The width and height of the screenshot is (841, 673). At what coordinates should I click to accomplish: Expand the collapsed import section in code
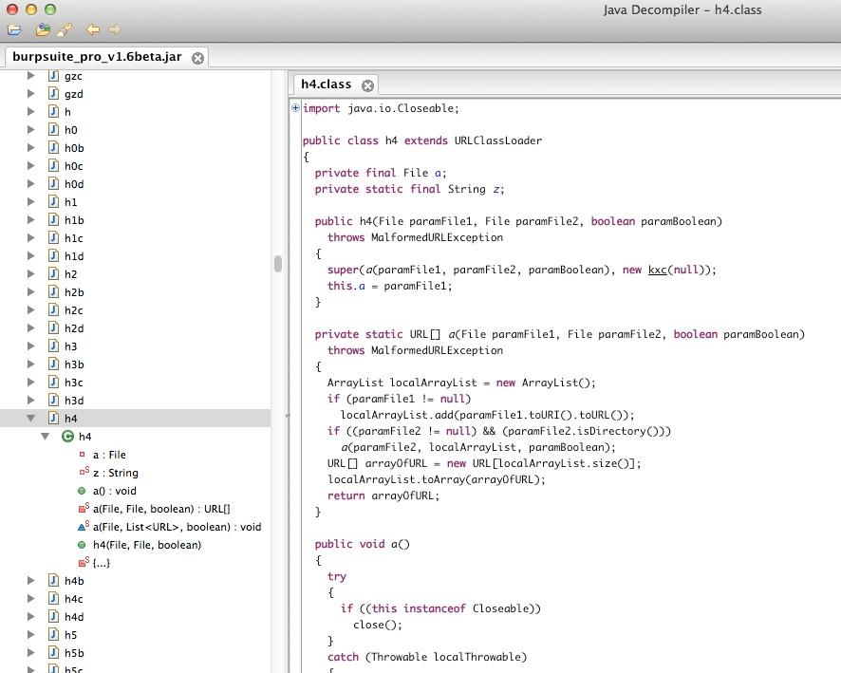coord(296,108)
